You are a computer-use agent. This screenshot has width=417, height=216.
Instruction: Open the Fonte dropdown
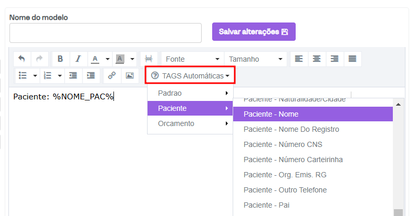click(192, 59)
